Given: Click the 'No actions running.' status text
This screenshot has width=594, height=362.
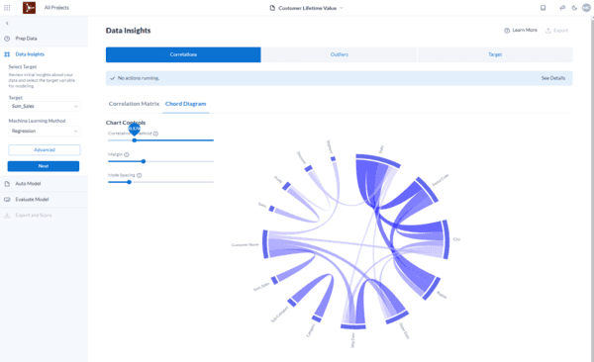Looking at the screenshot, I should tap(139, 78).
